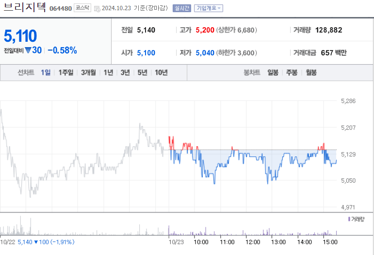Toggle the 실시간 real-time button
The image size is (374, 255).
click(182, 8)
